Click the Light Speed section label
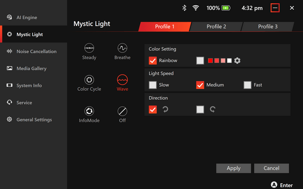The width and height of the screenshot is (303, 189). tap(161, 74)
